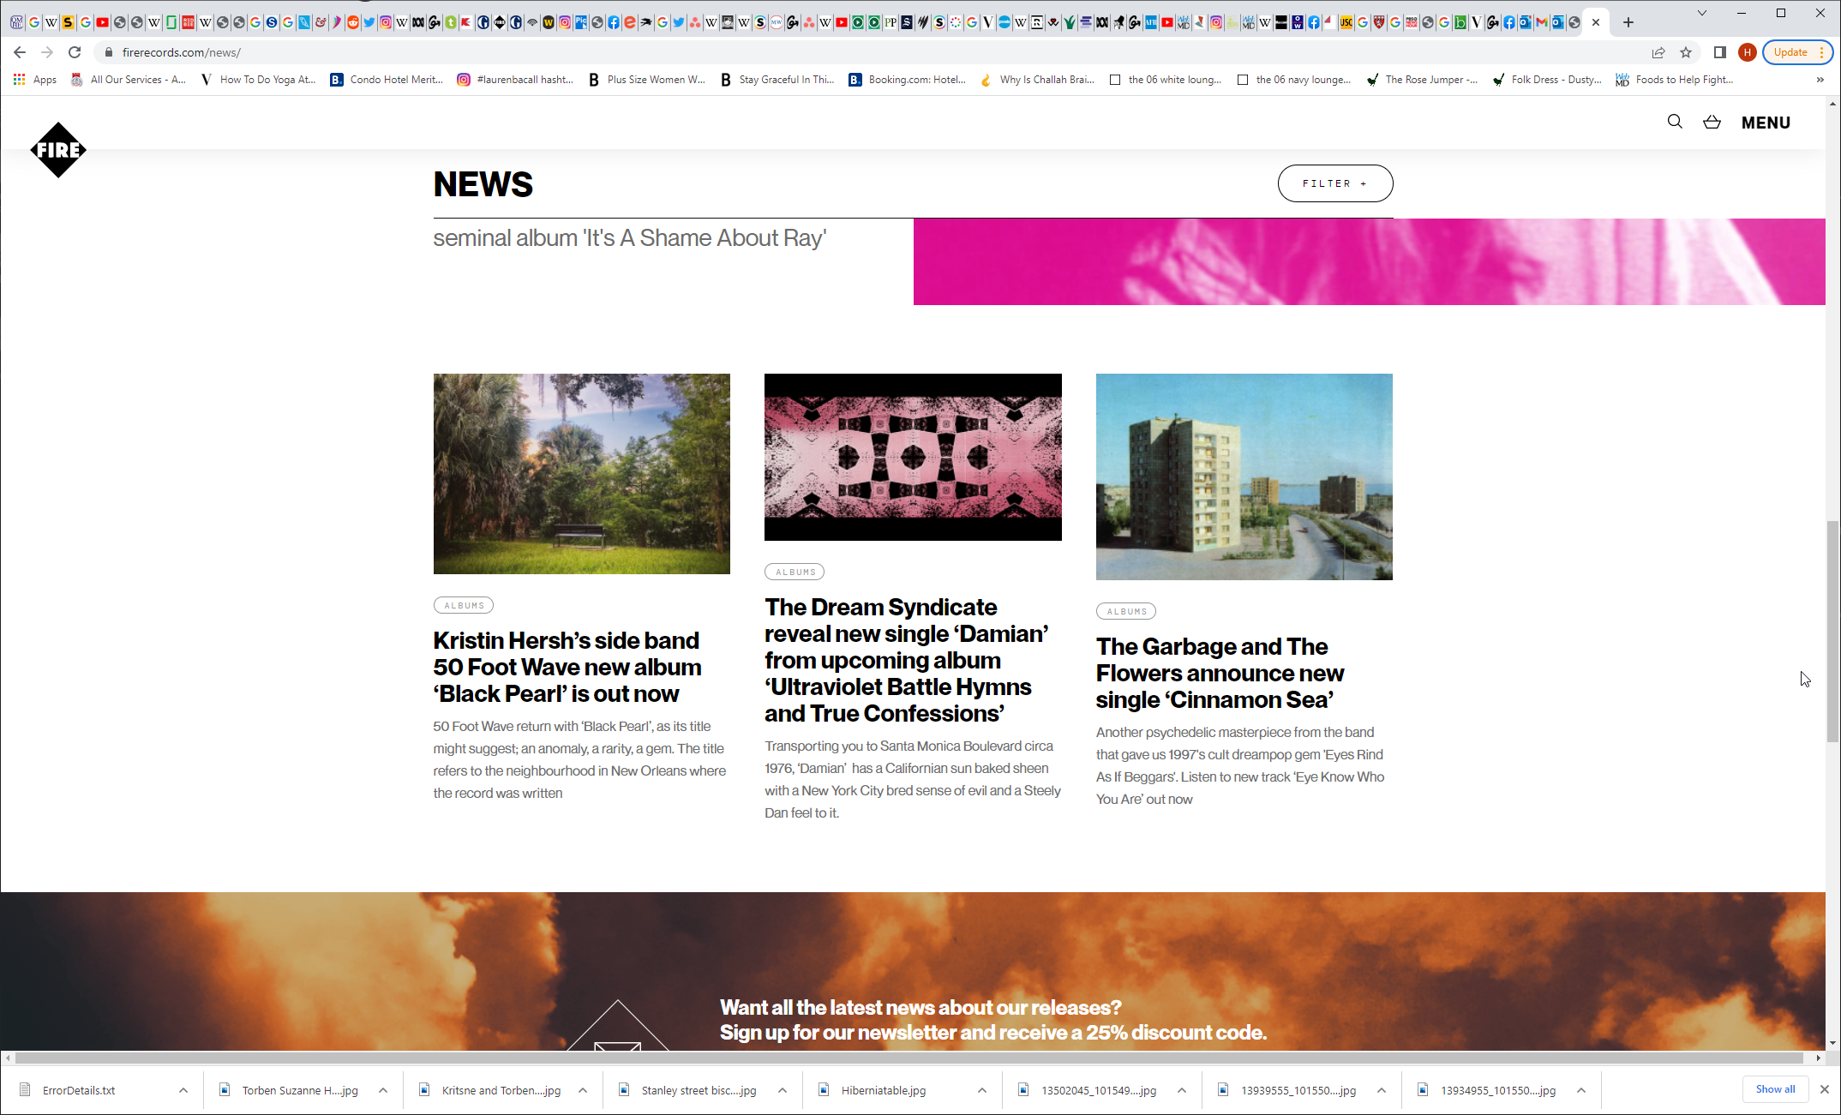Open 'Foods to Help Fight...' bookmark
The width and height of the screenshot is (1841, 1115).
(x=1674, y=80)
